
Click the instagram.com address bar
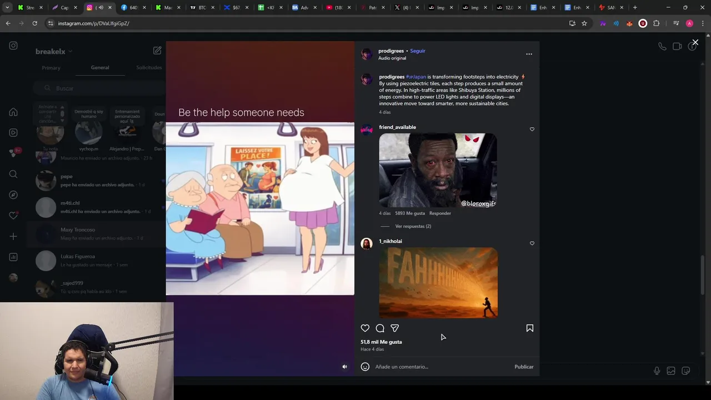click(311, 23)
